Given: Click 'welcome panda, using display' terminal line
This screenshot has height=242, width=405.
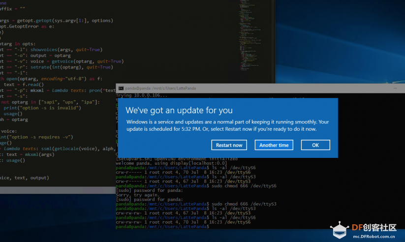Looking at the screenshot, I should 171,163.
